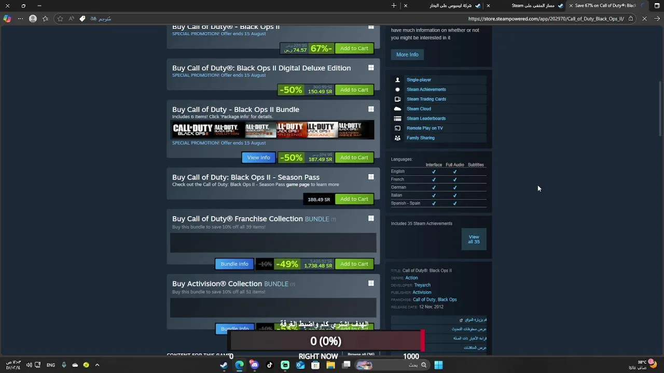The image size is (664, 373).
Task: Click the 188.49 SR Season Pass price
Action: (319, 199)
